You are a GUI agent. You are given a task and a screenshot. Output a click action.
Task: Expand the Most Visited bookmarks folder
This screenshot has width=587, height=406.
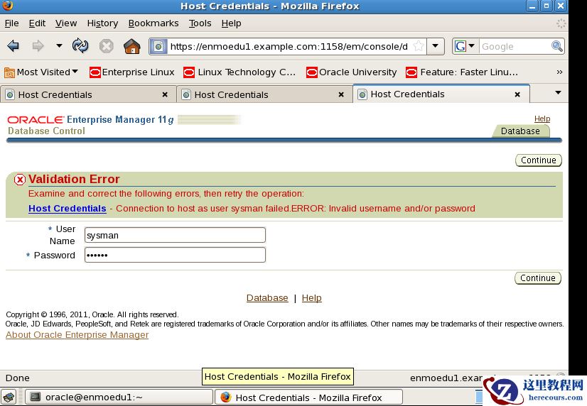pos(41,72)
